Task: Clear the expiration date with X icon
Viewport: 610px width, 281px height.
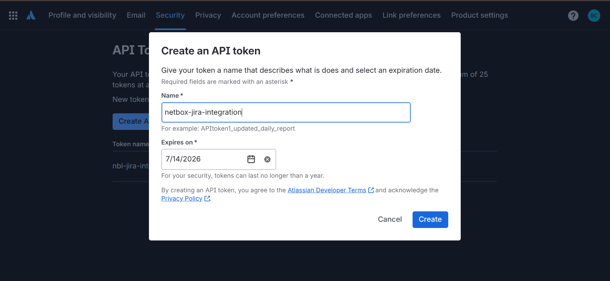Action: (267, 159)
